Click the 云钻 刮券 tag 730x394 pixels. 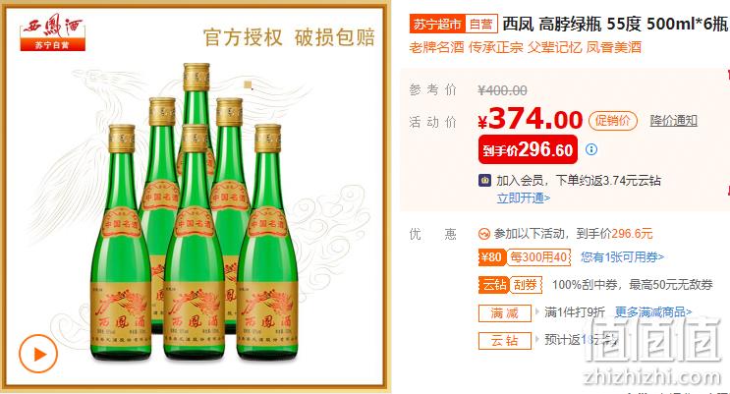[510, 285]
